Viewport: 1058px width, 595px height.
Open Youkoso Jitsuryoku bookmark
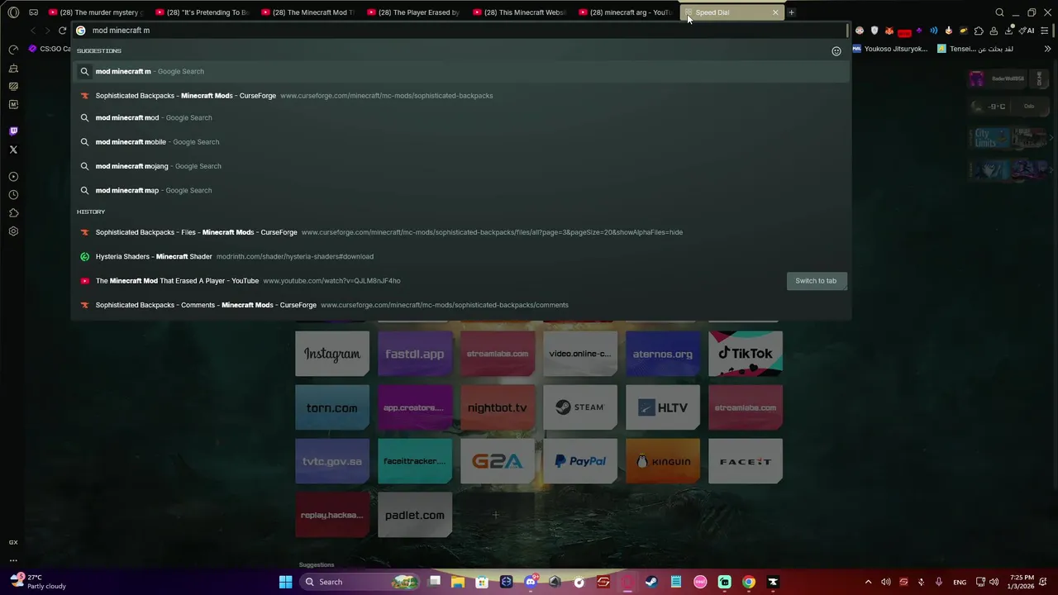pos(890,49)
